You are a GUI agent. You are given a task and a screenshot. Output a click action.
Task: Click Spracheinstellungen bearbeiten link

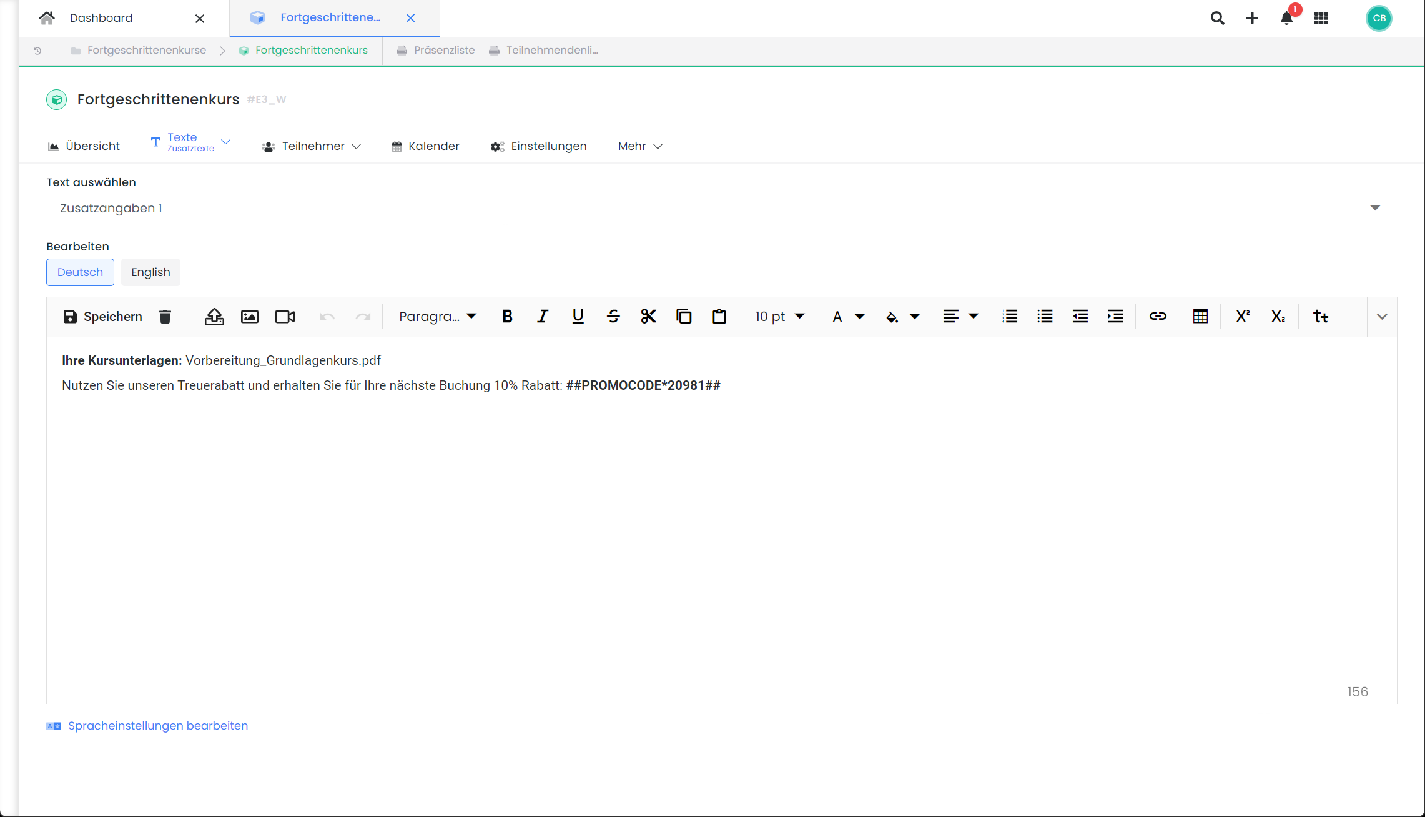coord(157,726)
